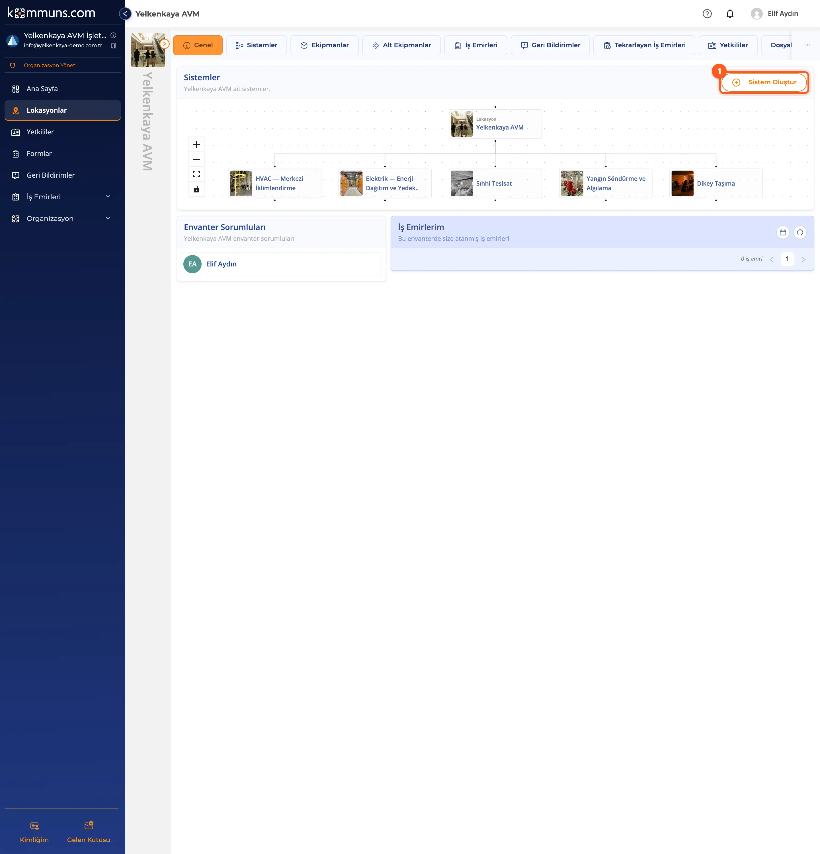The width and height of the screenshot is (820, 854).
Task: Open the help question mark icon
Action: [707, 13]
